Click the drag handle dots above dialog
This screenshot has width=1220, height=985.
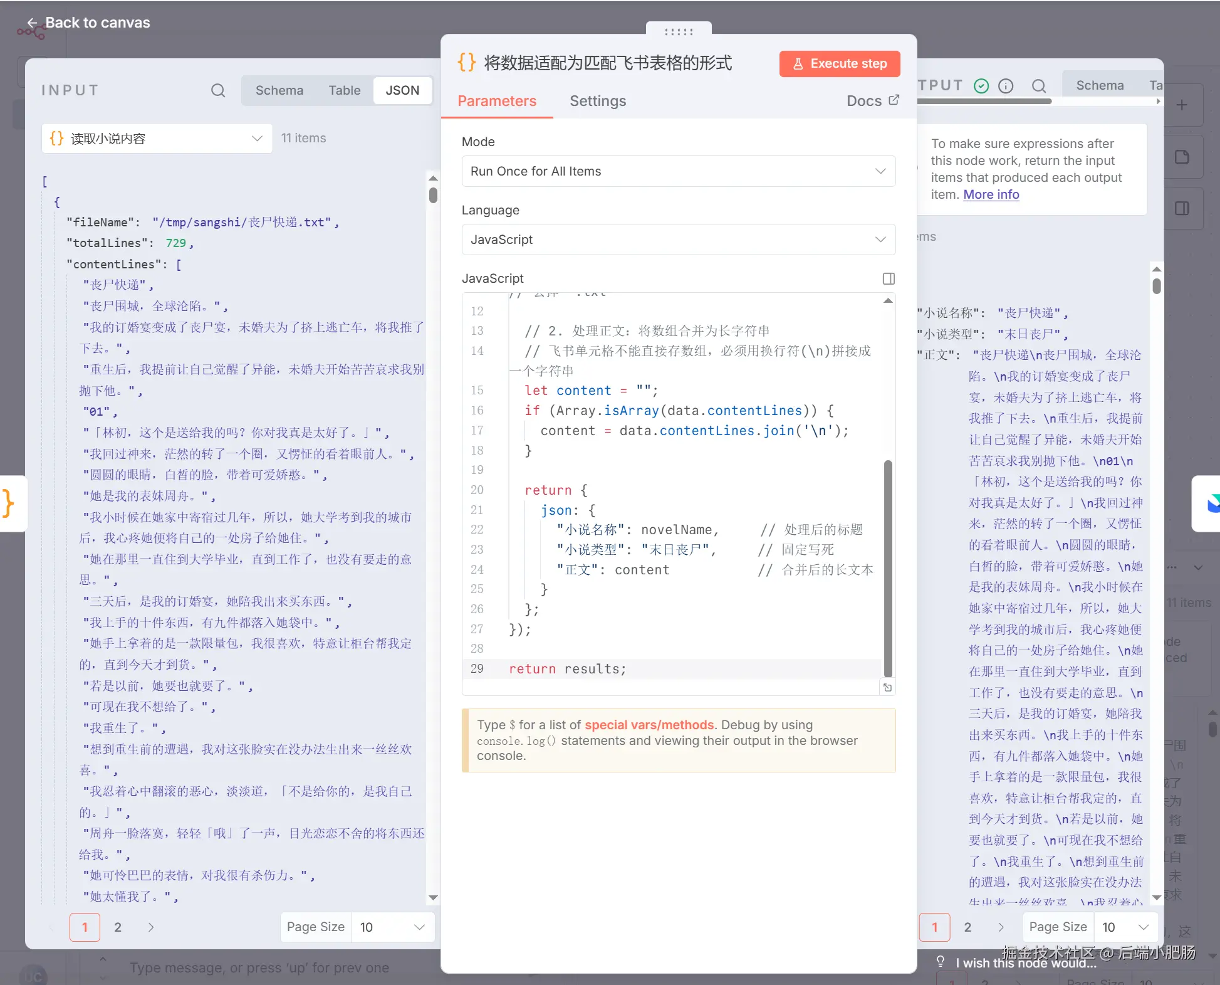pos(678,31)
